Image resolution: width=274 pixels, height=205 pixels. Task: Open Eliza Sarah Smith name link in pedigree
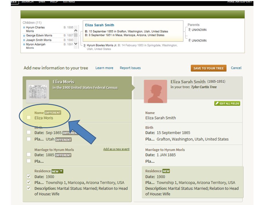[x=100, y=25]
